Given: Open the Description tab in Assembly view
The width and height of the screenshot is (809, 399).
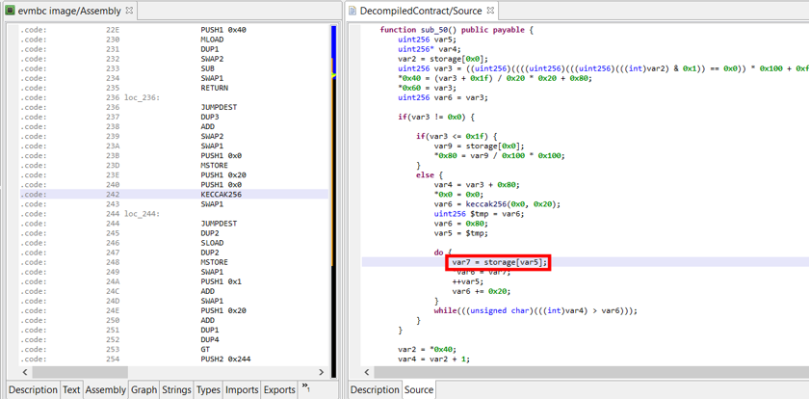Looking at the screenshot, I should [33, 389].
